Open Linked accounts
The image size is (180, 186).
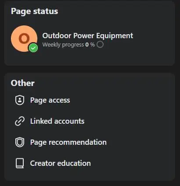57,121
